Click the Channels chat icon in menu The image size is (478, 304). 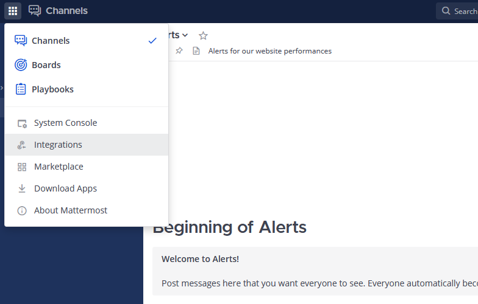tap(21, 40)
